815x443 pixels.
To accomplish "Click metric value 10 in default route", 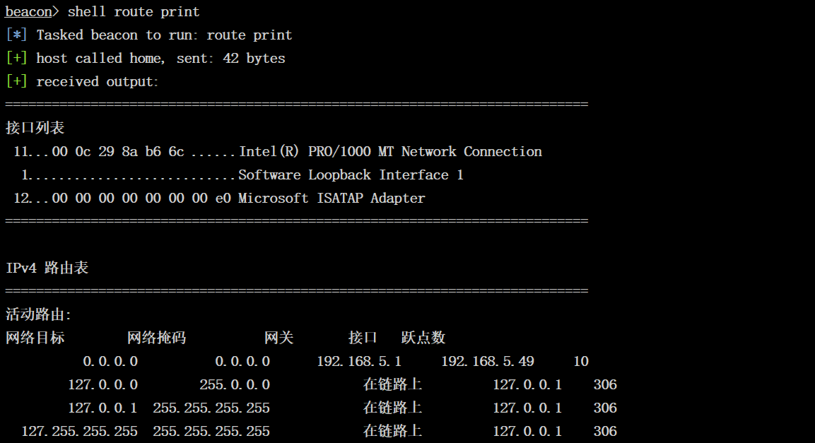I will pos(580,362).
